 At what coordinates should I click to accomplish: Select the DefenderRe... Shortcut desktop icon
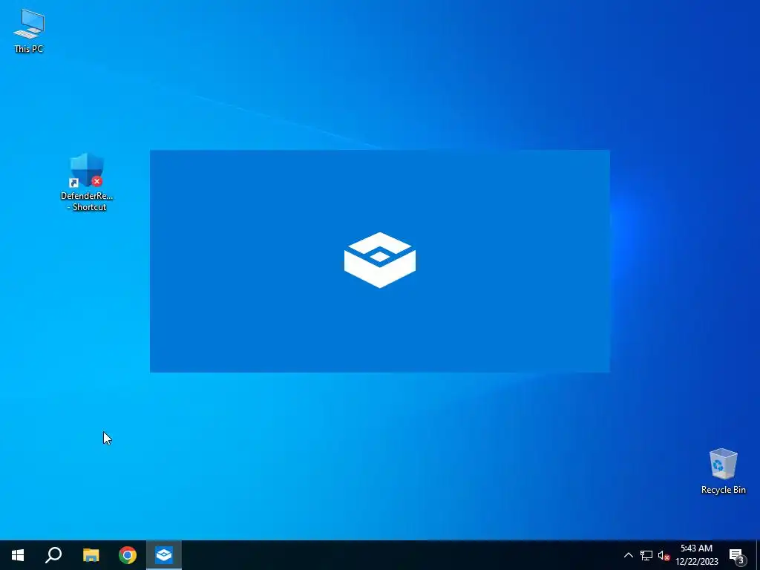pyautogui.click(x=87, y=183)
